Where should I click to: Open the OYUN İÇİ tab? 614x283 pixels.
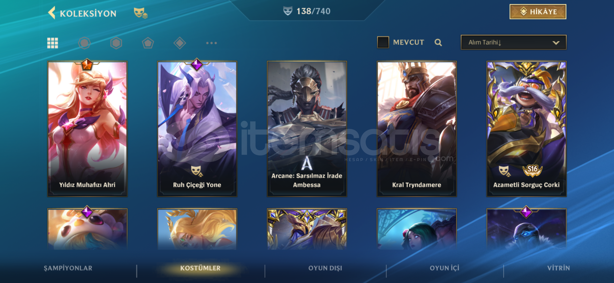(x=445, y=268)
